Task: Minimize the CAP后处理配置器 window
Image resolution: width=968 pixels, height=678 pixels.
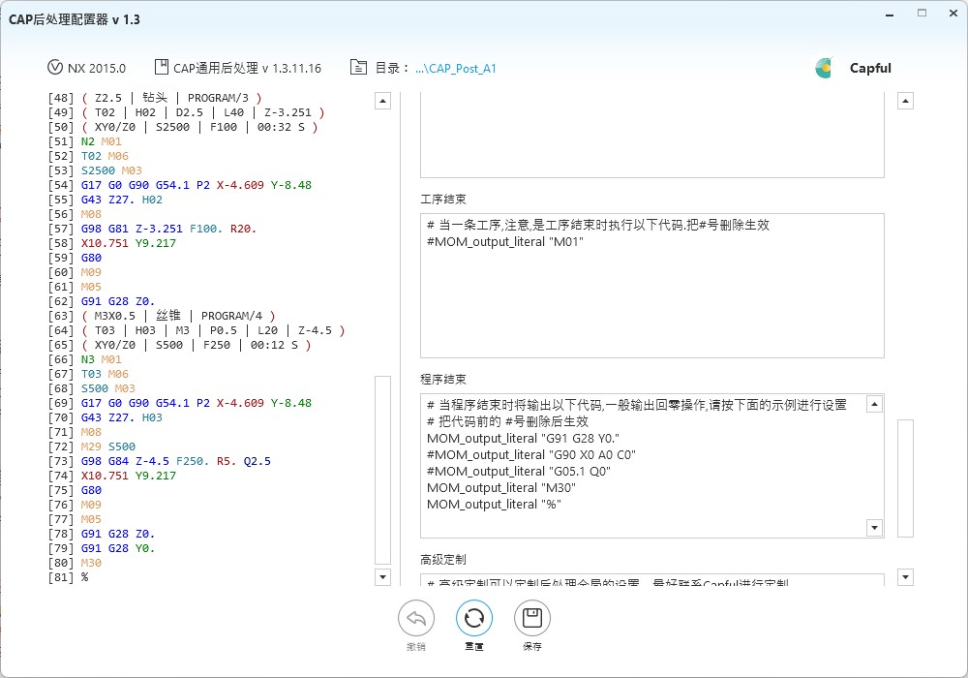Action: pyautogui.click(x=890, y=15)
